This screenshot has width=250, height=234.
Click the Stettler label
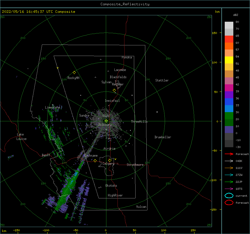[x=162, y=80]
